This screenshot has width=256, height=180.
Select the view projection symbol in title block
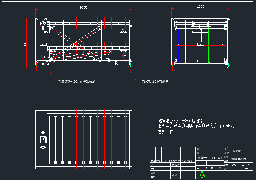(240, 166)
